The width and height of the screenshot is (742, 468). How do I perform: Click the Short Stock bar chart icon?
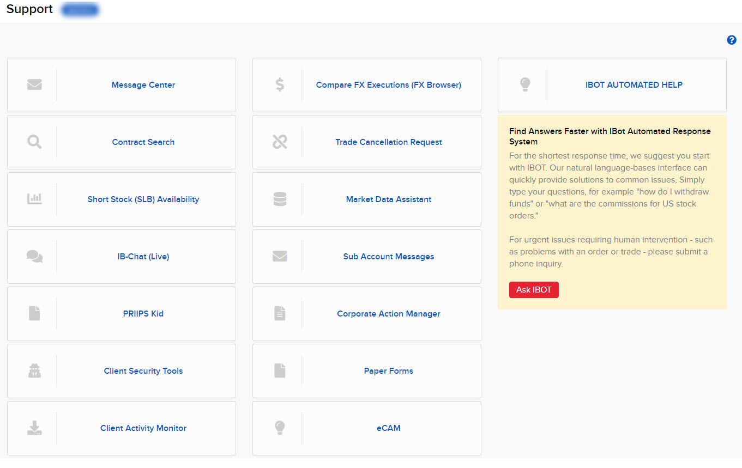35,199
